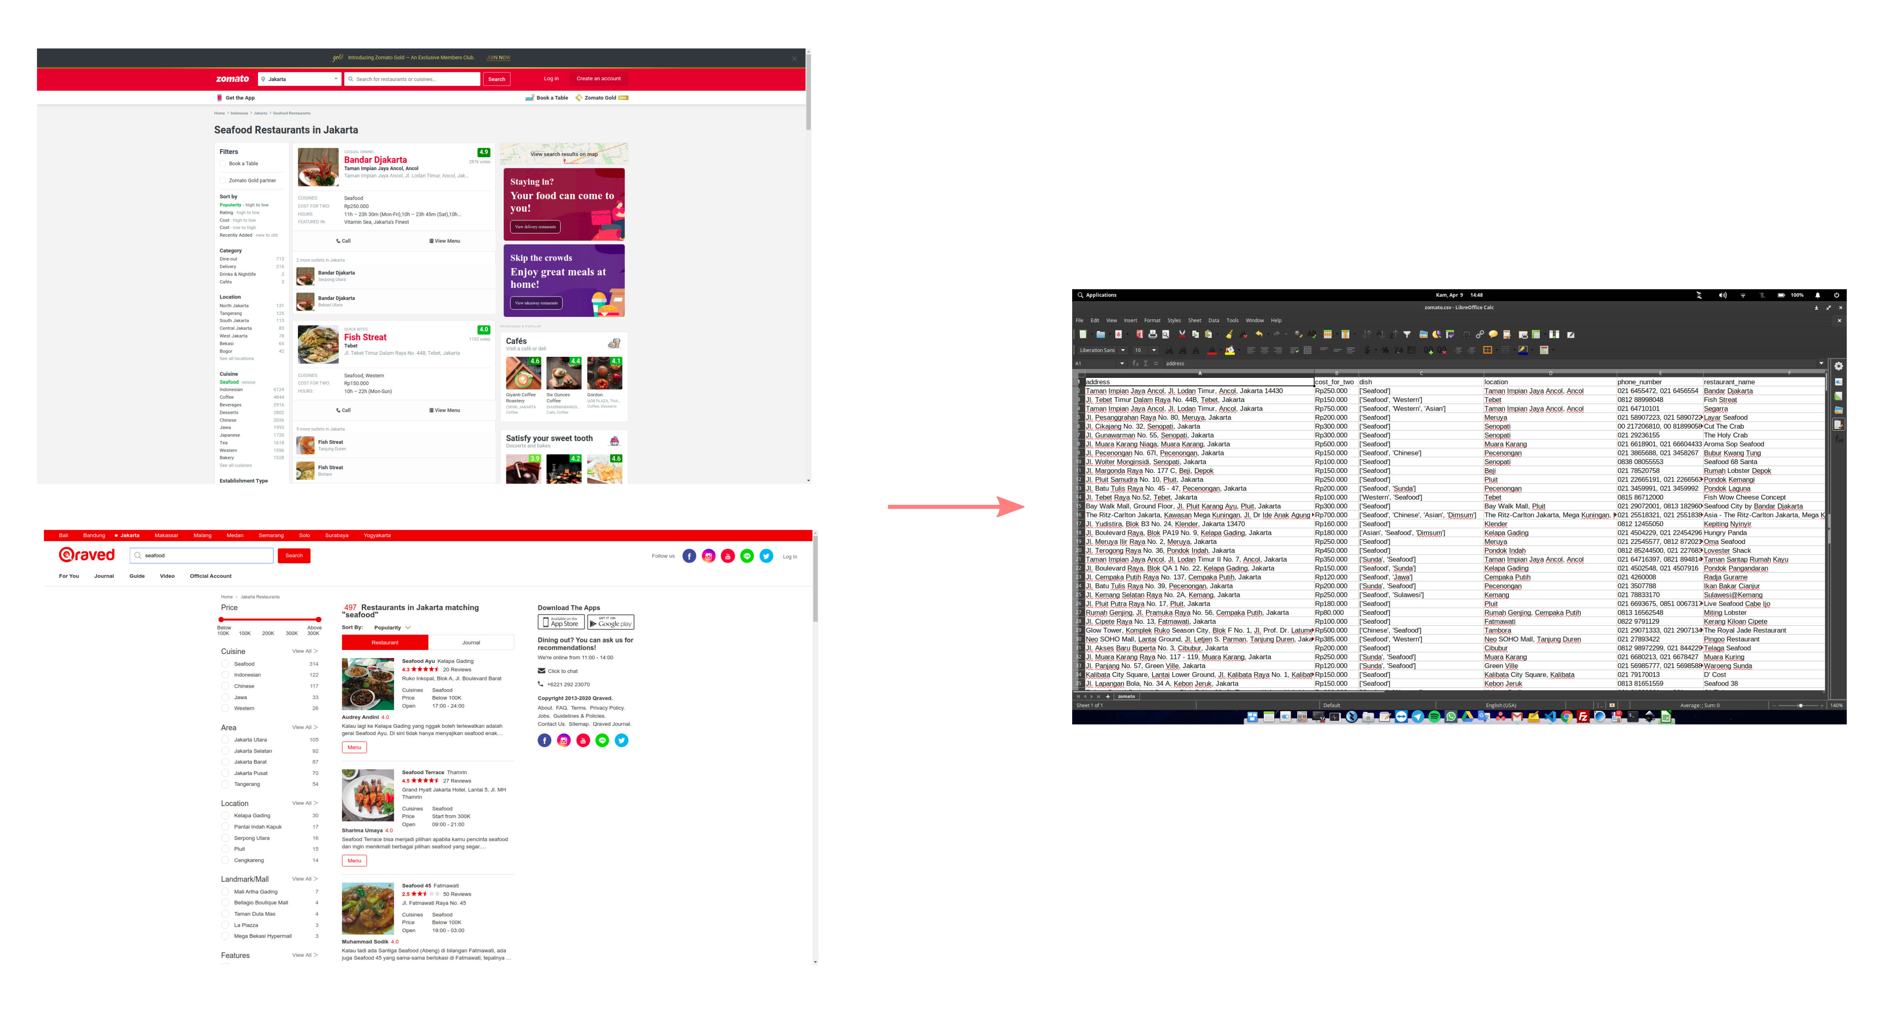Click the Print icon in Calc toolbar
Image resolution: width=1886 pixels, height=1024 pixels.
coord(1152,334)
